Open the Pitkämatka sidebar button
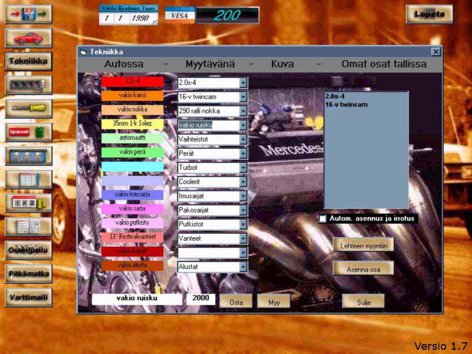The height and width of the screenshot is (354, 472). (x=28, y=274)
